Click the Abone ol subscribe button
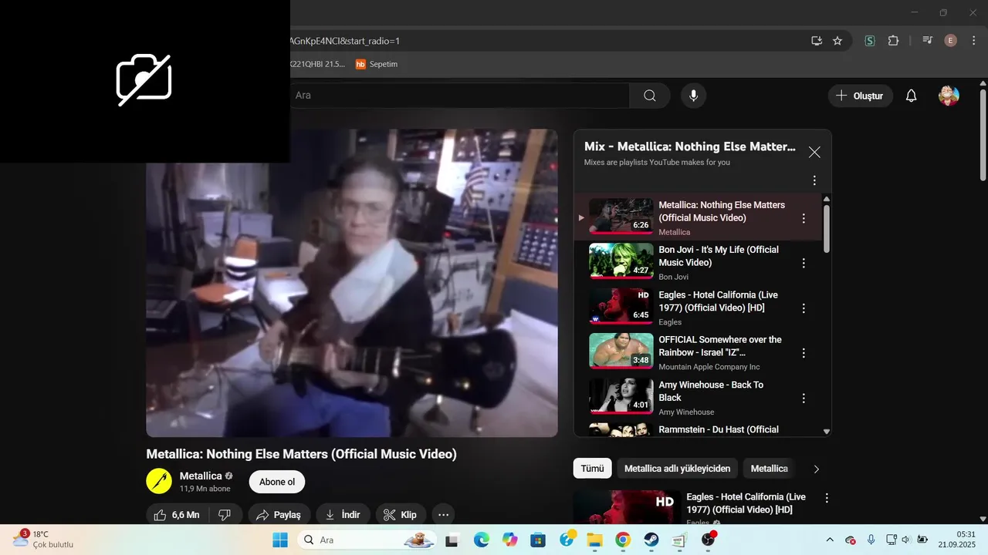This screenshot has height=555, width=988. click(277, 482)
